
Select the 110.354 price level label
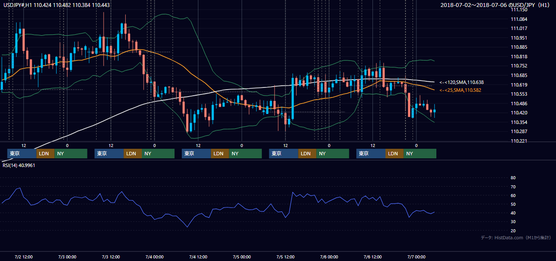click(519, 122)
